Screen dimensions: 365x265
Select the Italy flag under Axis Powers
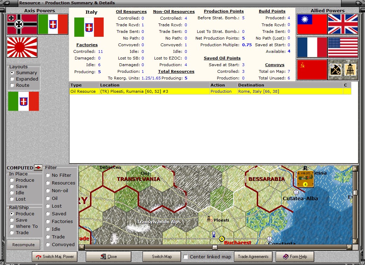click(53, 24)
